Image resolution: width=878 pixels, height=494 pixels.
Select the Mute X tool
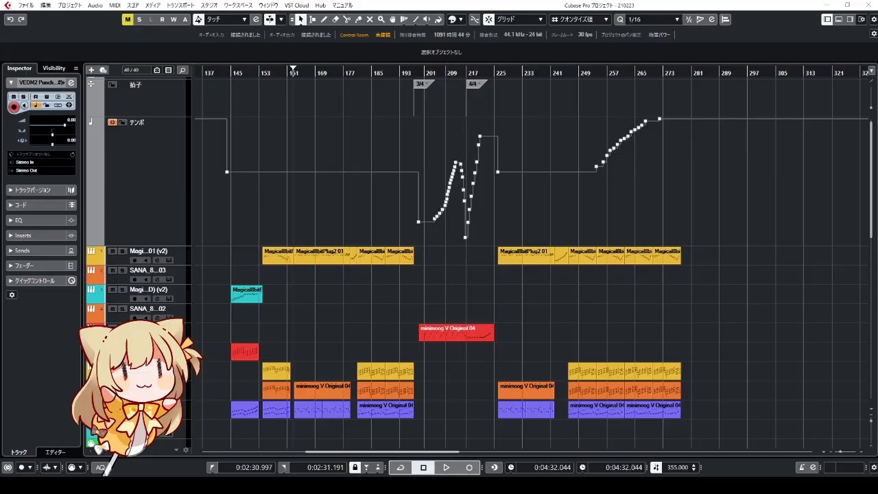click(x=370, y=19)
